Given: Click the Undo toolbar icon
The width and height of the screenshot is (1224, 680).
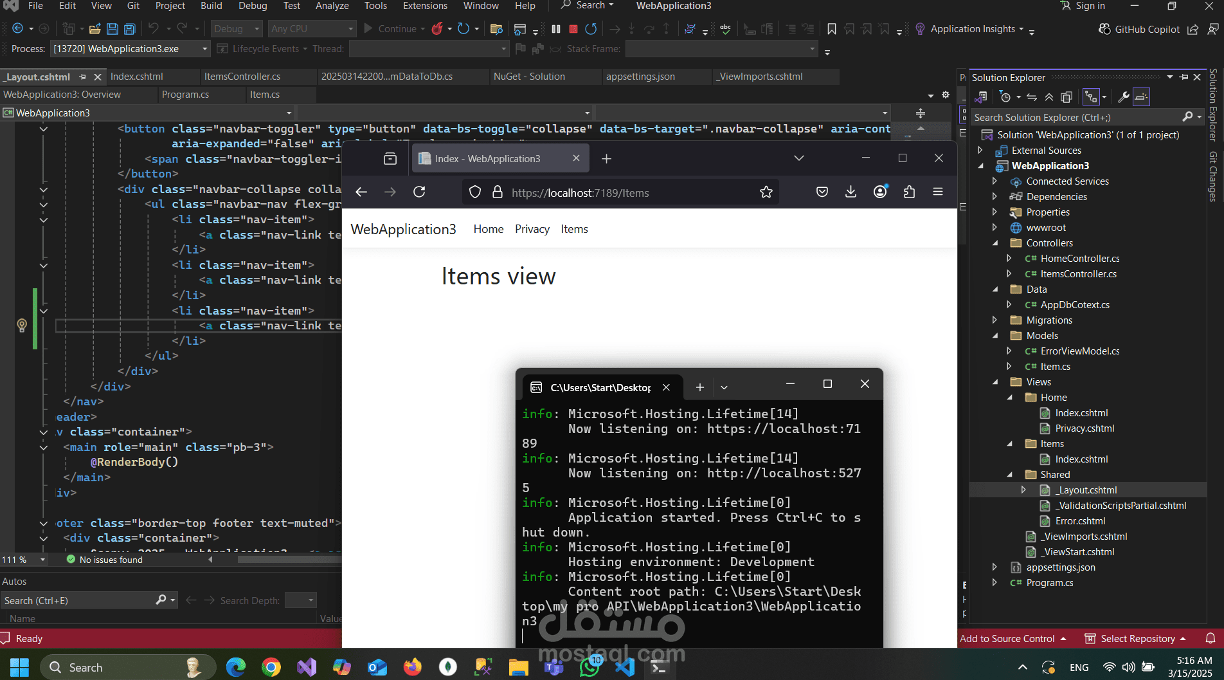Looking at the screenshot, I should tap(153, 29).
